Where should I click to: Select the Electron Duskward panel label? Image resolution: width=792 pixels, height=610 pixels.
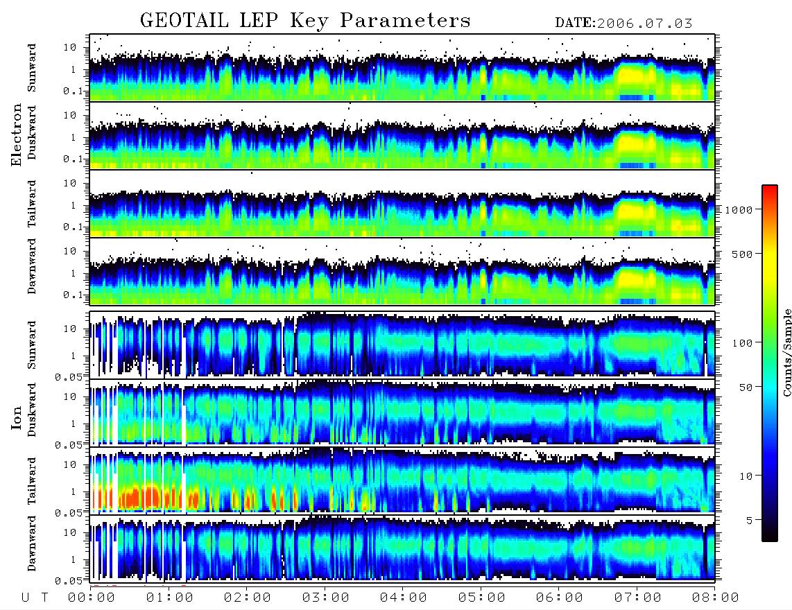[x=32, y=132]
